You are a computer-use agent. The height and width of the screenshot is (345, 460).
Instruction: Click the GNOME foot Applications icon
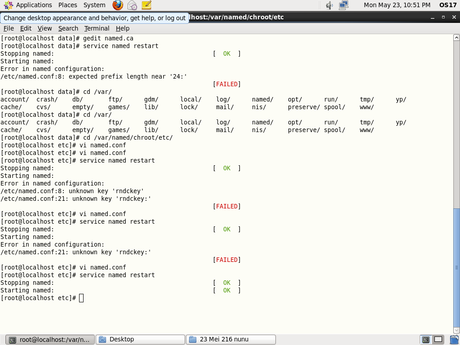(x=9, y=5)
